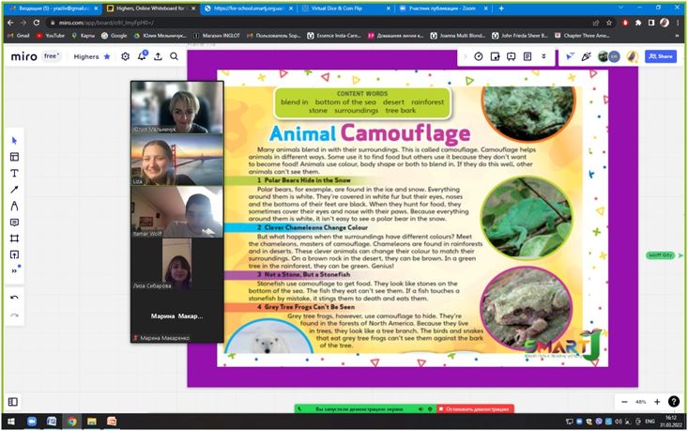This screenshot has height=431, width=688.
Task: Click the Undo arrow
Action: click(x=14, y=297)
